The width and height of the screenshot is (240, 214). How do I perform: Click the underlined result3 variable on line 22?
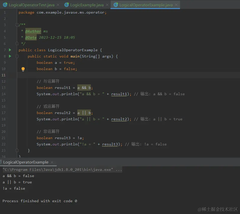(110, 144)
